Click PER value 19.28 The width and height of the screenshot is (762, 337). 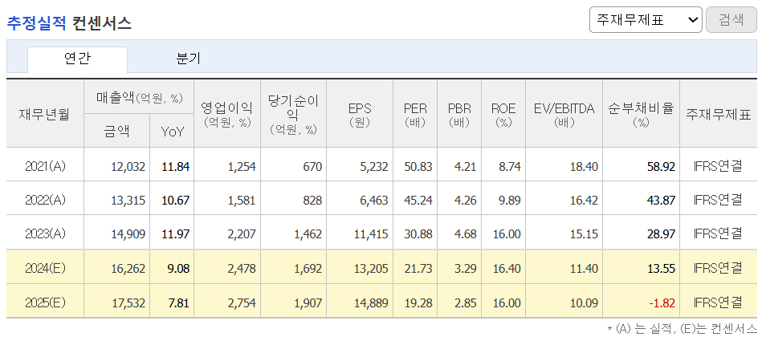tap(418, 302)
